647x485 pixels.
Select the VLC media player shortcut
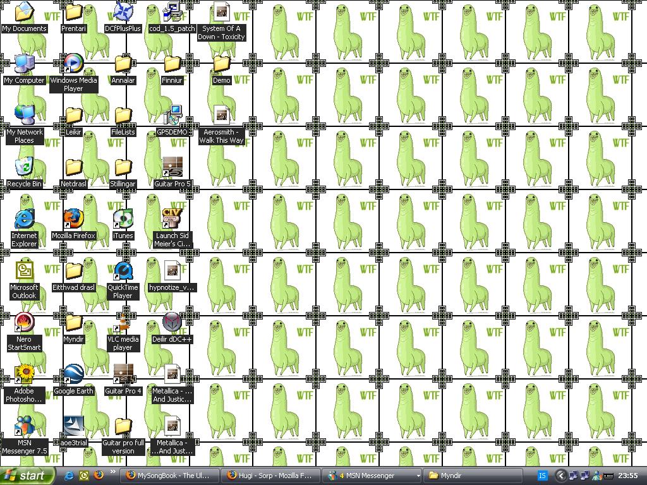123,331
